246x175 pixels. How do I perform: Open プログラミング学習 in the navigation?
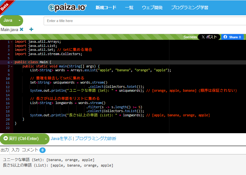pos(190,7)
